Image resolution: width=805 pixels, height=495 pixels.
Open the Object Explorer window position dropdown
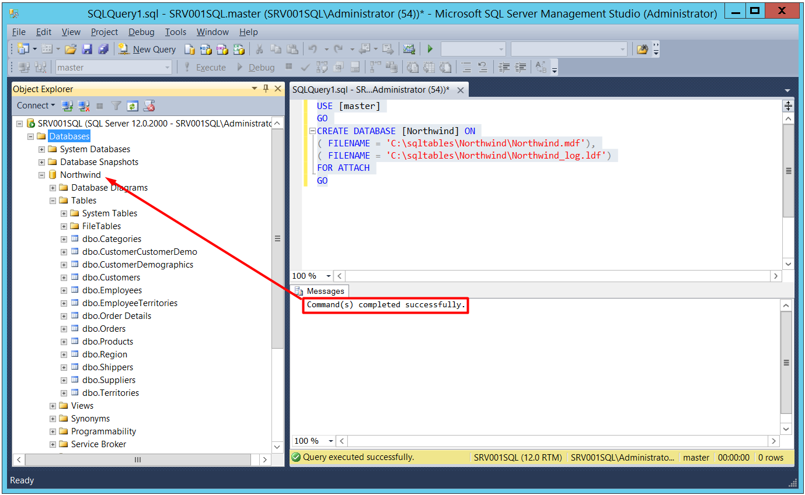point(255,89)
